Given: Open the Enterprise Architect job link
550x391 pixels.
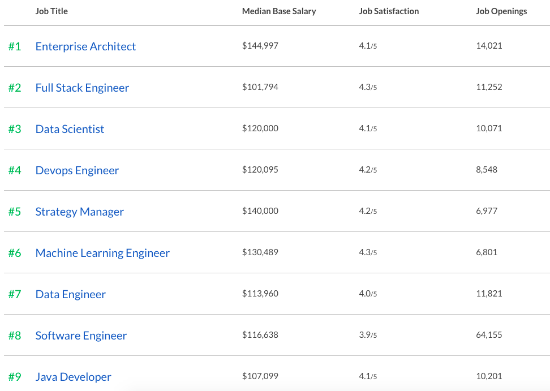Looking at the screenshot, I should point(85,46).
